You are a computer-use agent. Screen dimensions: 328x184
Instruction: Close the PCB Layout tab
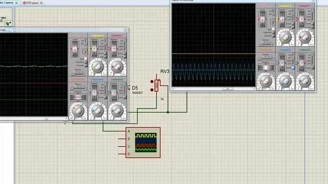tap(42, 3)
